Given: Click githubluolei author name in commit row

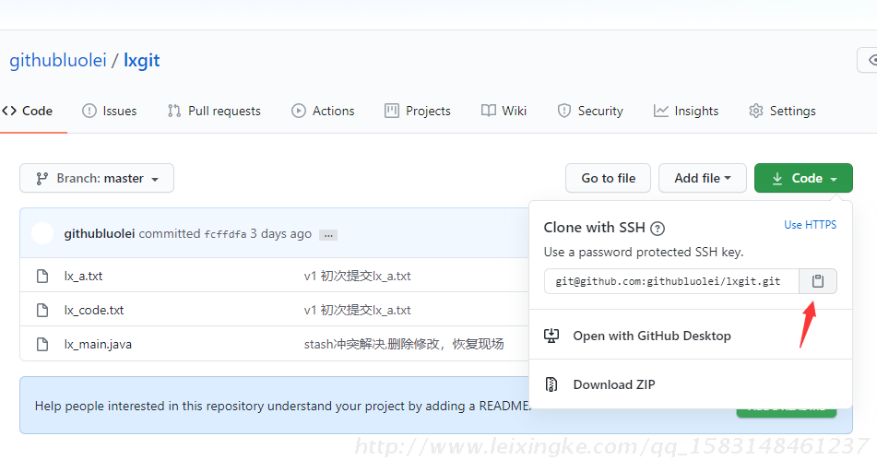Looking at the screenshot, I should (100, 234).
